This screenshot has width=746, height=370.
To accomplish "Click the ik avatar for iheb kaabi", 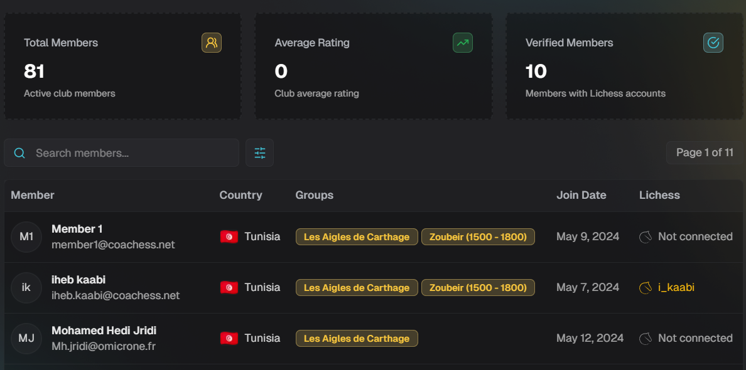I will (x=26, y=287).
